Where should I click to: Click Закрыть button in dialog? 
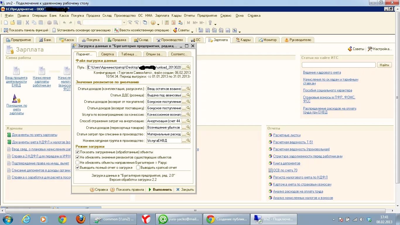point(185,190)
